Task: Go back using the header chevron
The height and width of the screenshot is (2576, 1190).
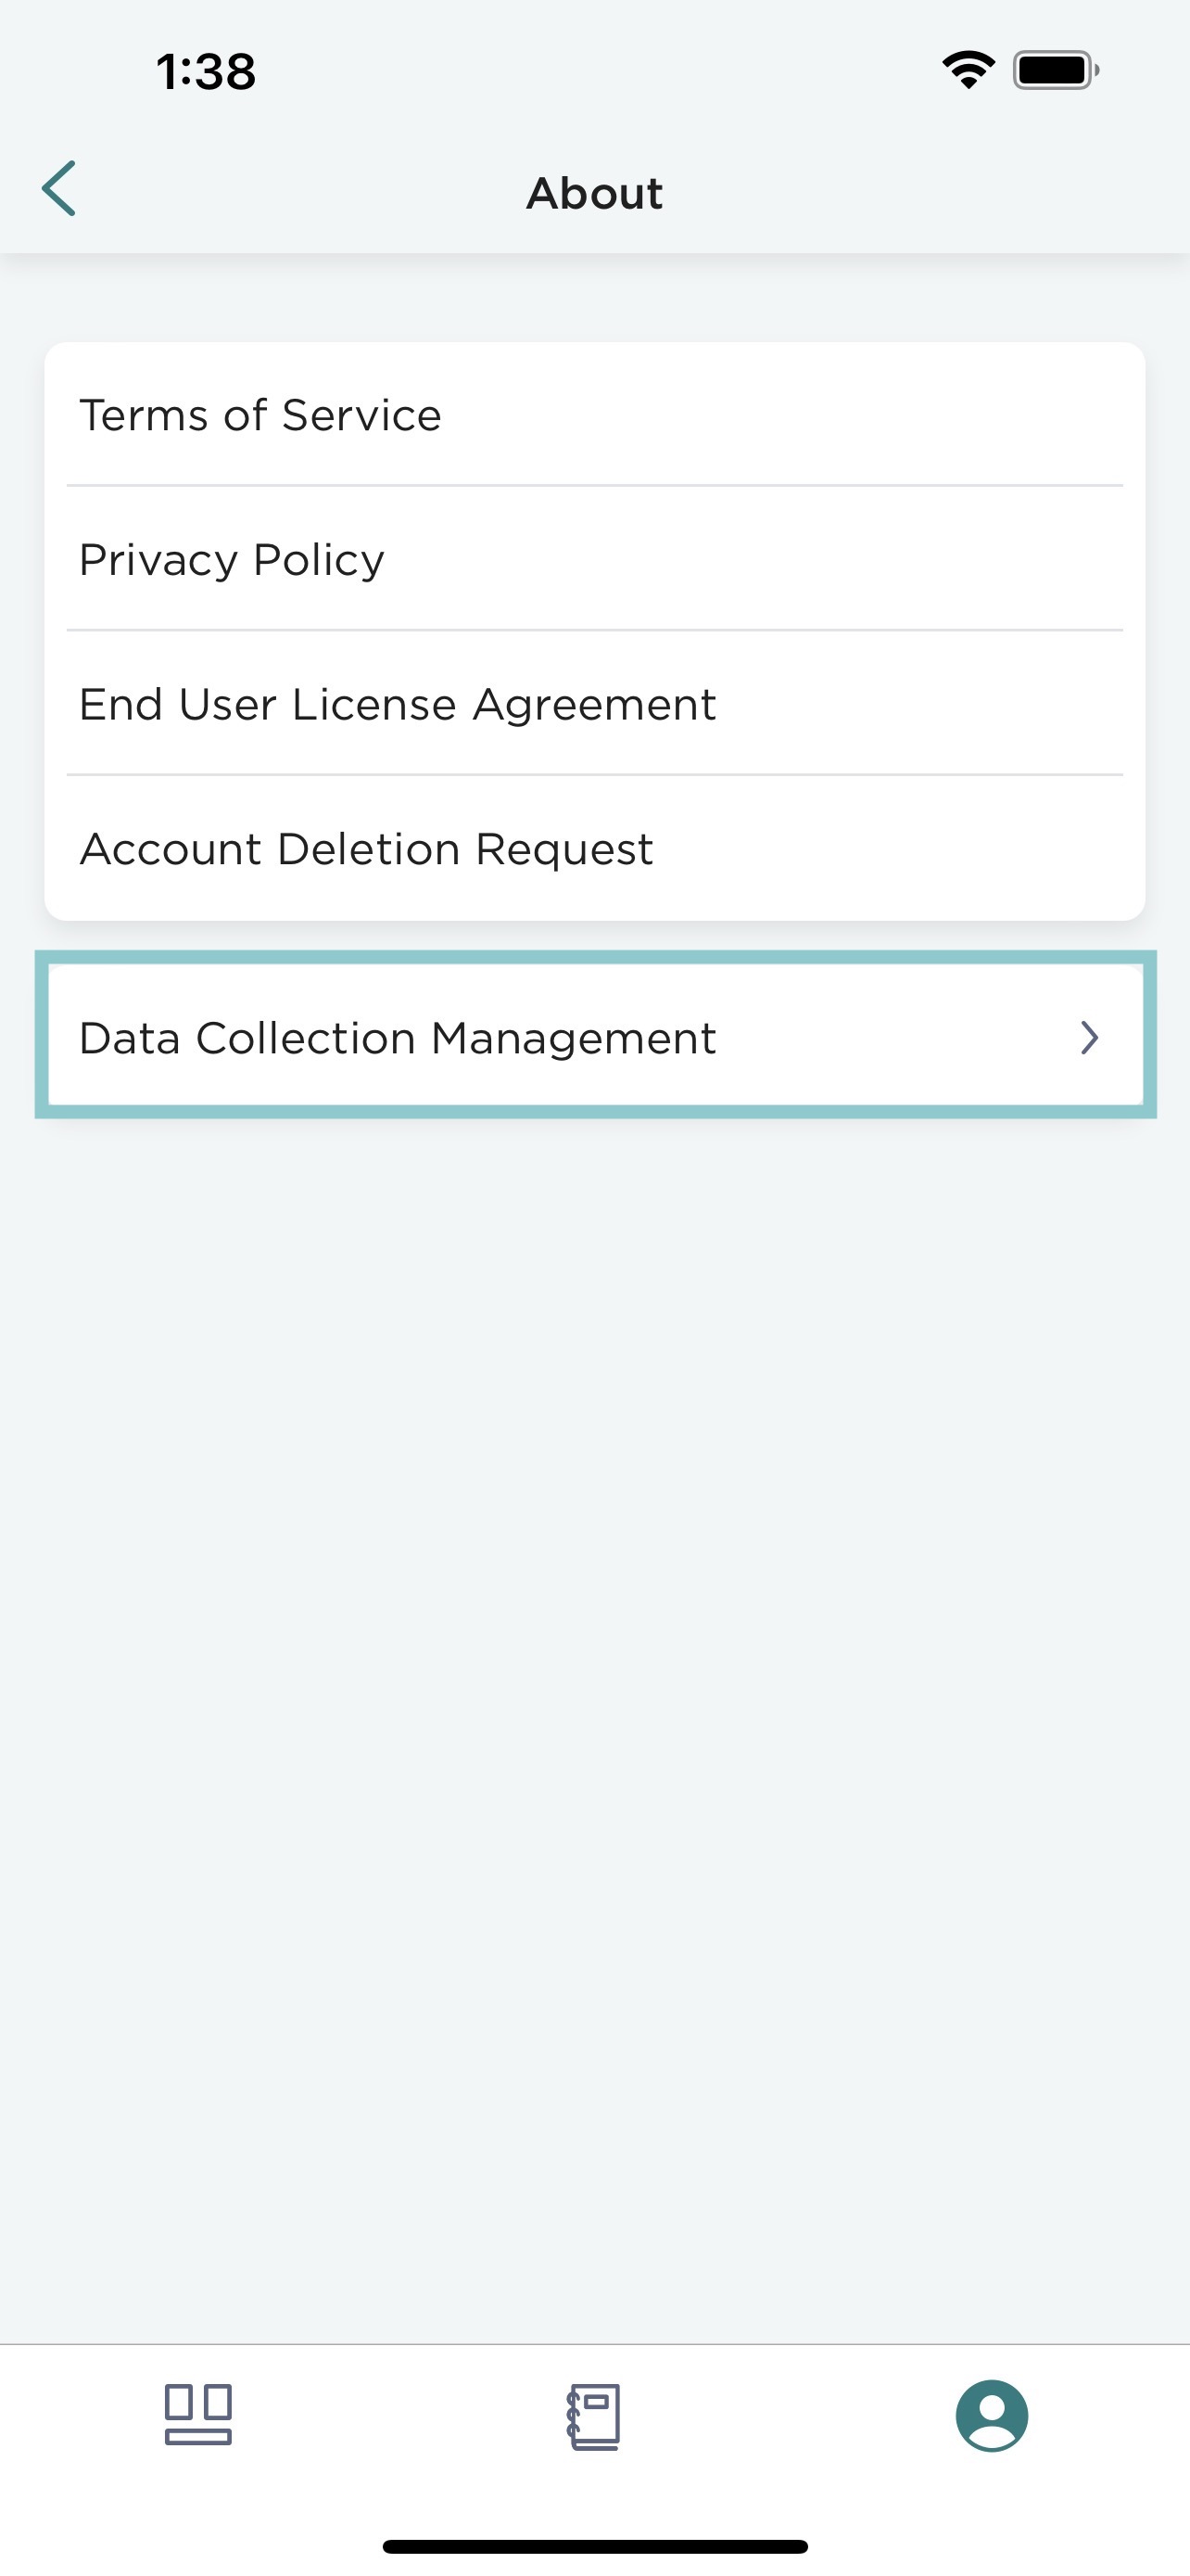Action: coord(59,188)
